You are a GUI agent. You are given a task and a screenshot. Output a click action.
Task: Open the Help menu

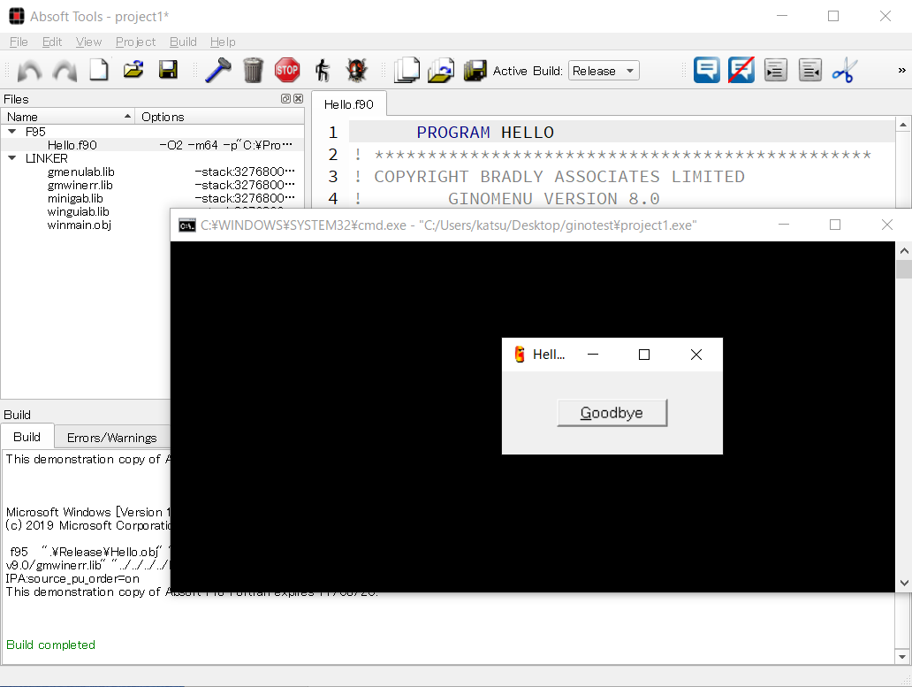tap(223, 42)
